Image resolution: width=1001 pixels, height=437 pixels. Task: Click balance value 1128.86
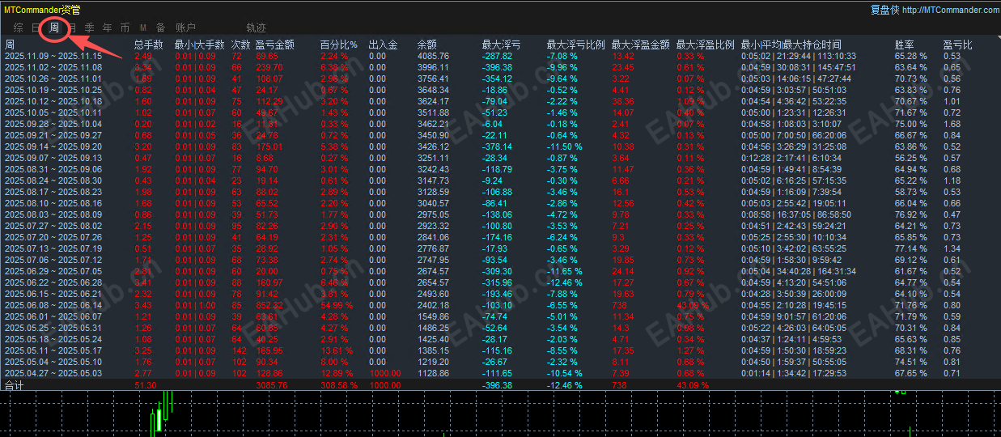(x=433, y=373)
